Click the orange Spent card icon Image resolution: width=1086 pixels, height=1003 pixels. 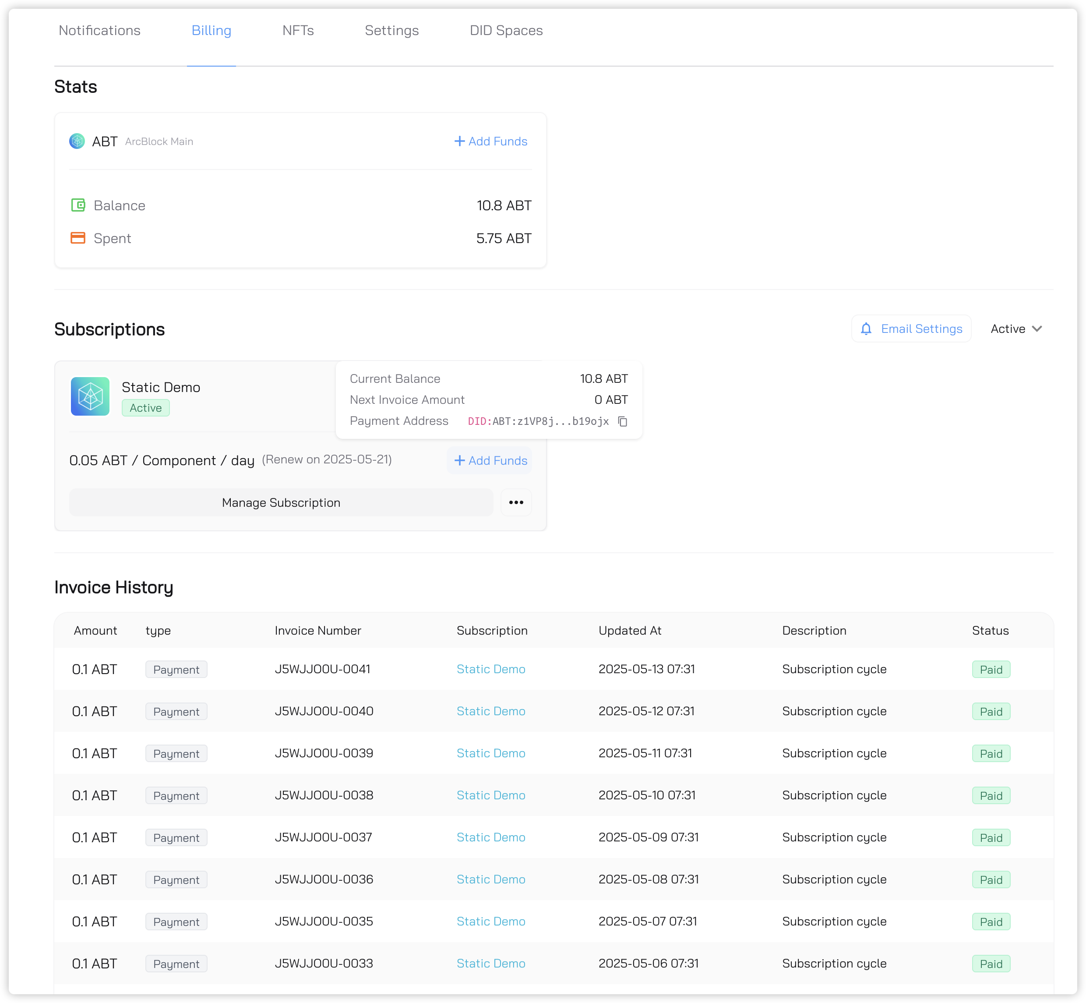(x=78, y=238)
